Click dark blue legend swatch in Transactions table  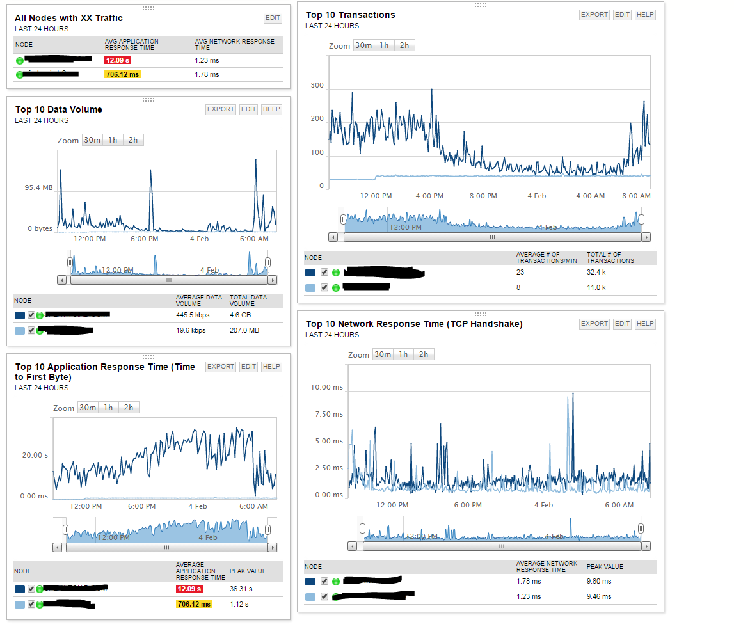[x=310, y=273]
